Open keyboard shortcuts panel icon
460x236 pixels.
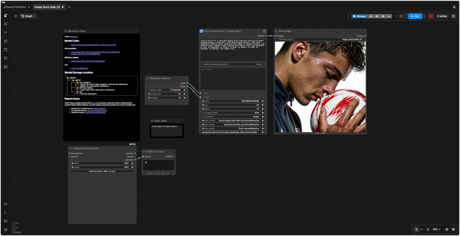(6, 221)
